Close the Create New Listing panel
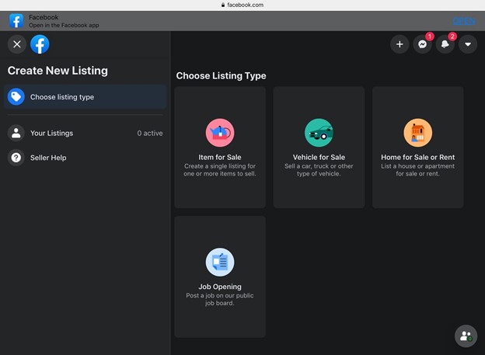The height and width of the screenshot is (355, 485). 17,44
